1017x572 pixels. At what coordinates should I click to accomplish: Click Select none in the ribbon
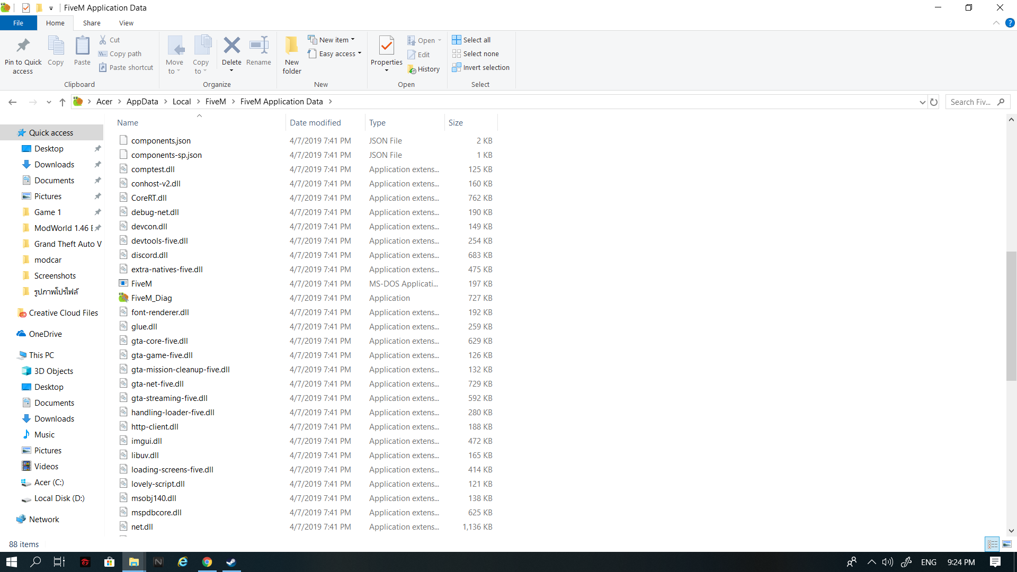click(476, 53)
